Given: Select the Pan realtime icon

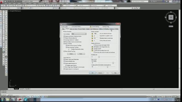Looking at the screenshot, I should (37, 6).
